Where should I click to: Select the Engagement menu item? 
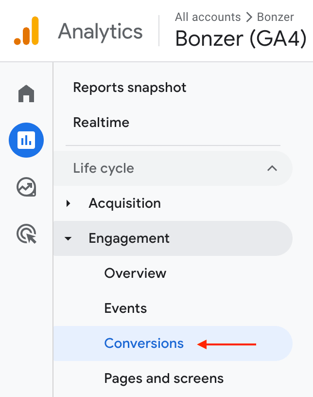click(173, 238)
